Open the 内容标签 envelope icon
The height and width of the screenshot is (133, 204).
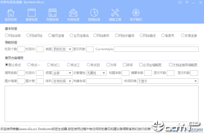click(73, 13)
